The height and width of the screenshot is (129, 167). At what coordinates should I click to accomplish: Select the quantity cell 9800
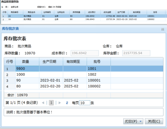click(x=27, y=69)
